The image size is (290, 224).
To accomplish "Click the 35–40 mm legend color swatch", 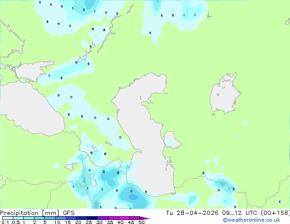I will (113, 218).
